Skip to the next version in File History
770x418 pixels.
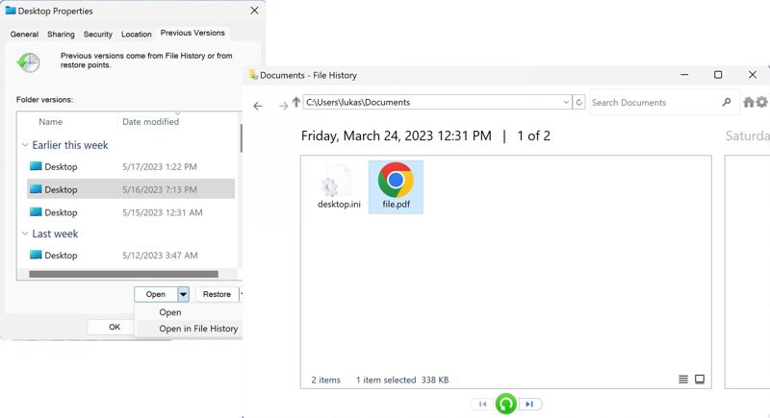coord(529,405)
